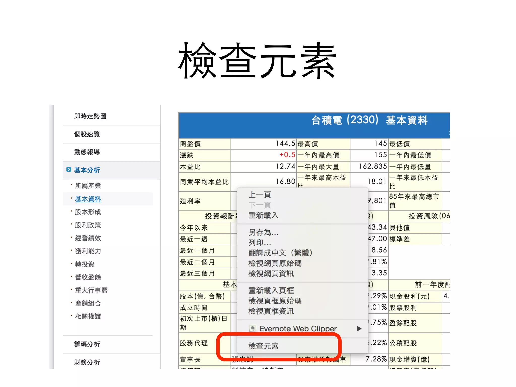This screenshot has height=387, width=516.
Task: Choose 另存為... from the context menu
Action: [x=264, y=232]
